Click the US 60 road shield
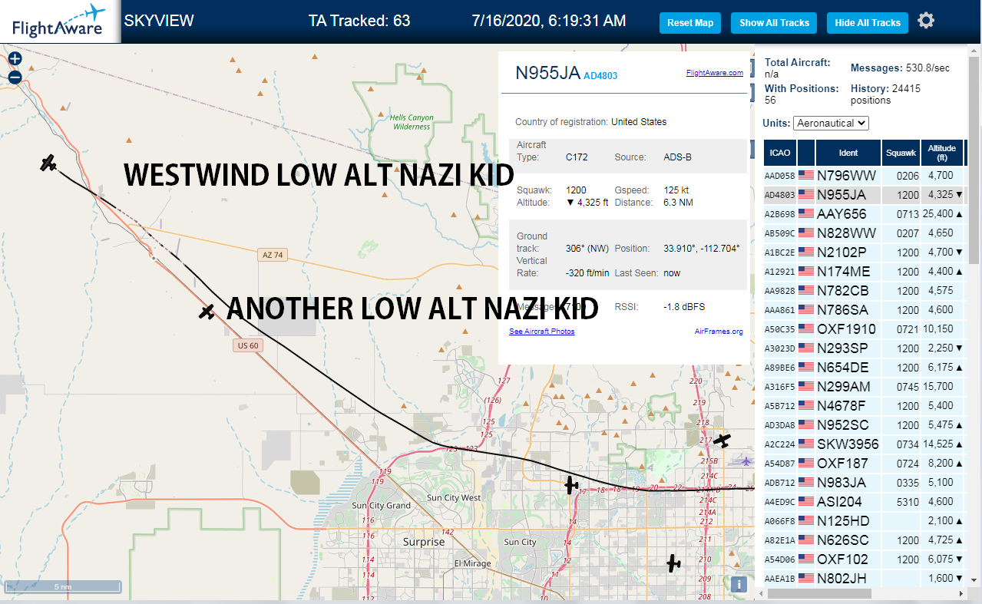Screen dimensions: 982x604 pos(248,345)
